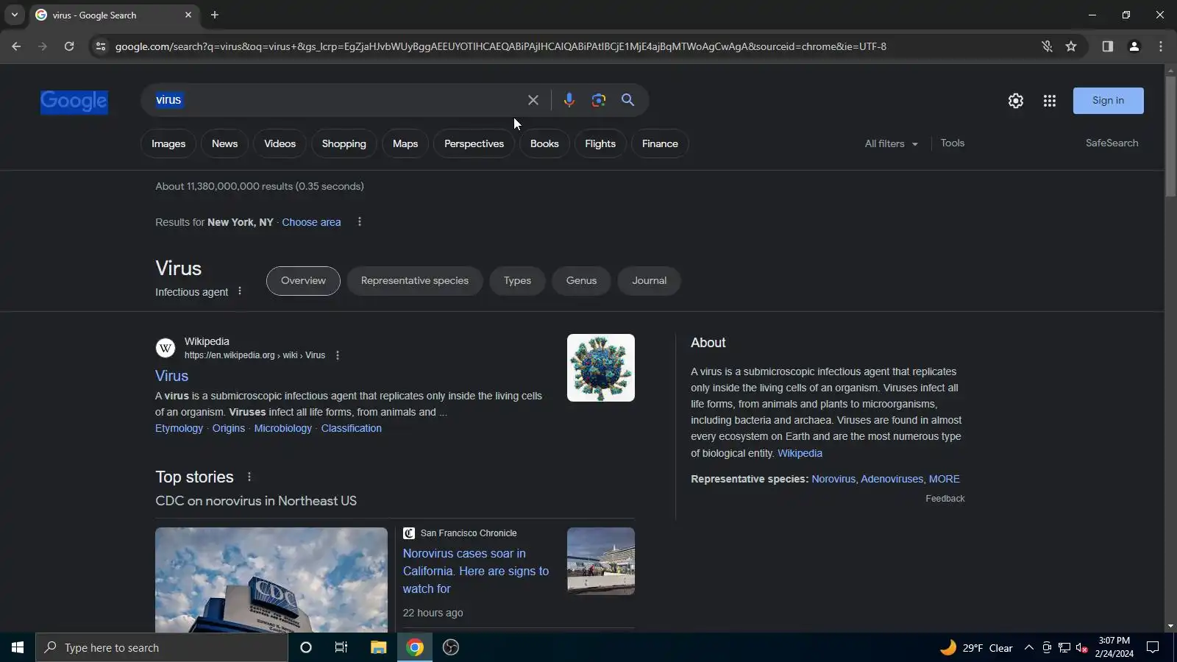Select the Representative species chip

pos(415,281)
